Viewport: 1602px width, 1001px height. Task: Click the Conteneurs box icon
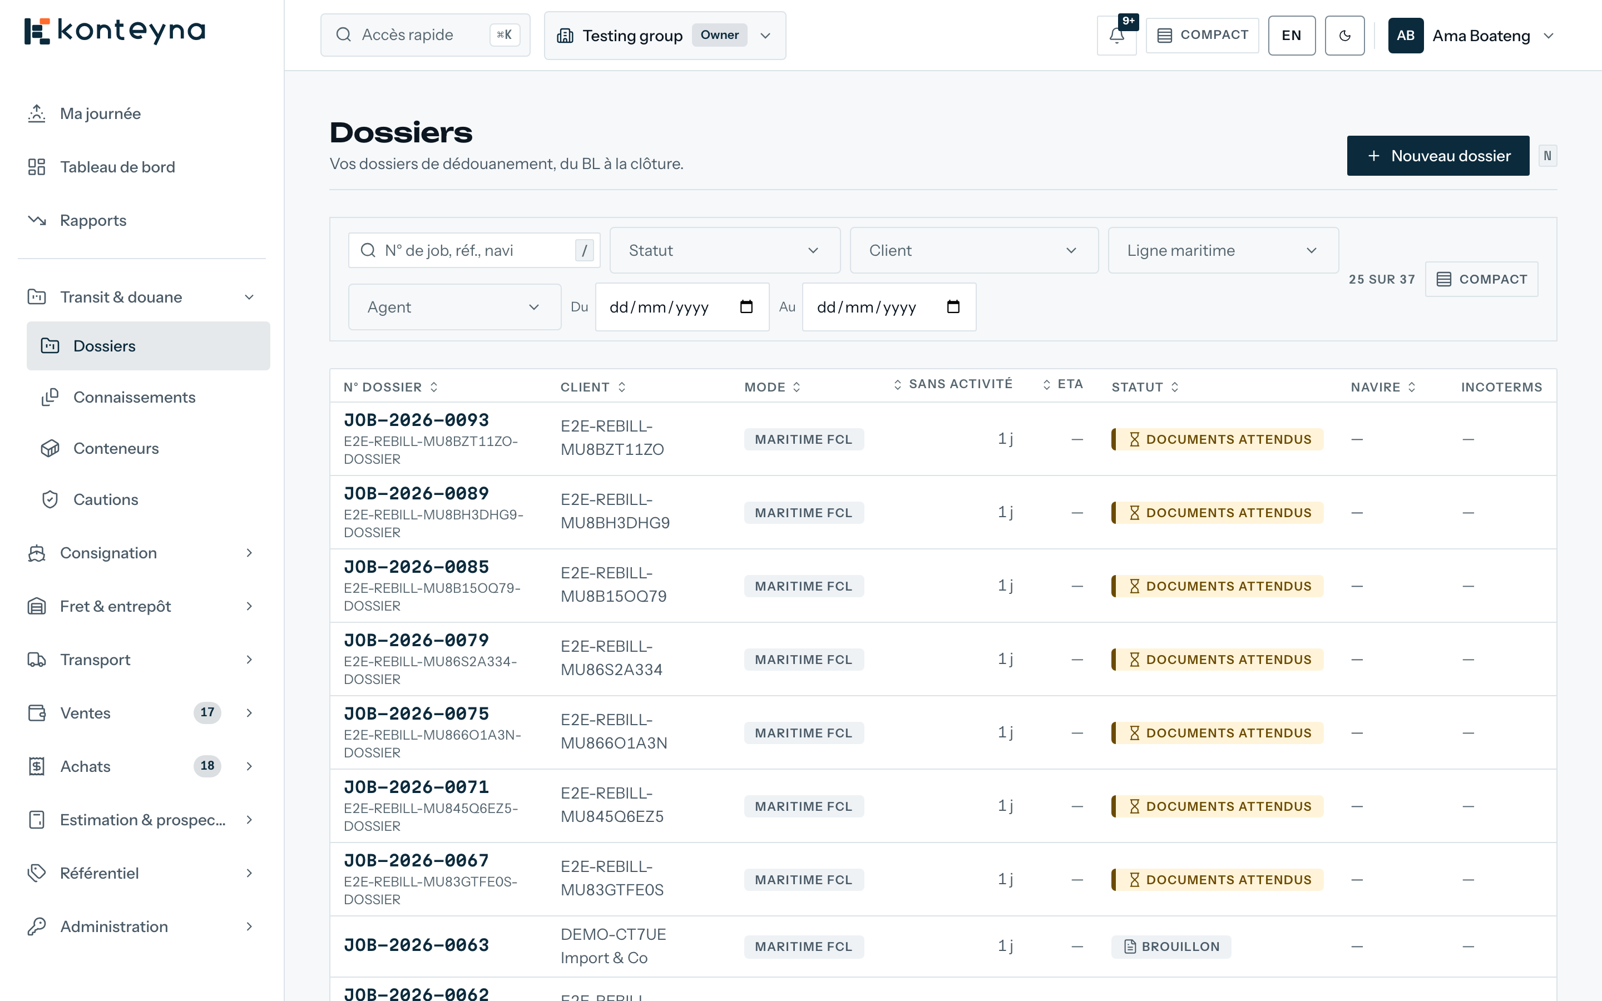(x=50, y=448)
